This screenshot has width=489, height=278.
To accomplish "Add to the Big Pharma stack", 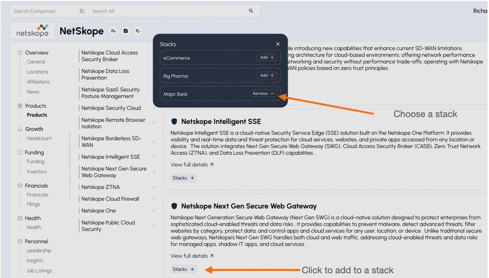I will 267,75.
